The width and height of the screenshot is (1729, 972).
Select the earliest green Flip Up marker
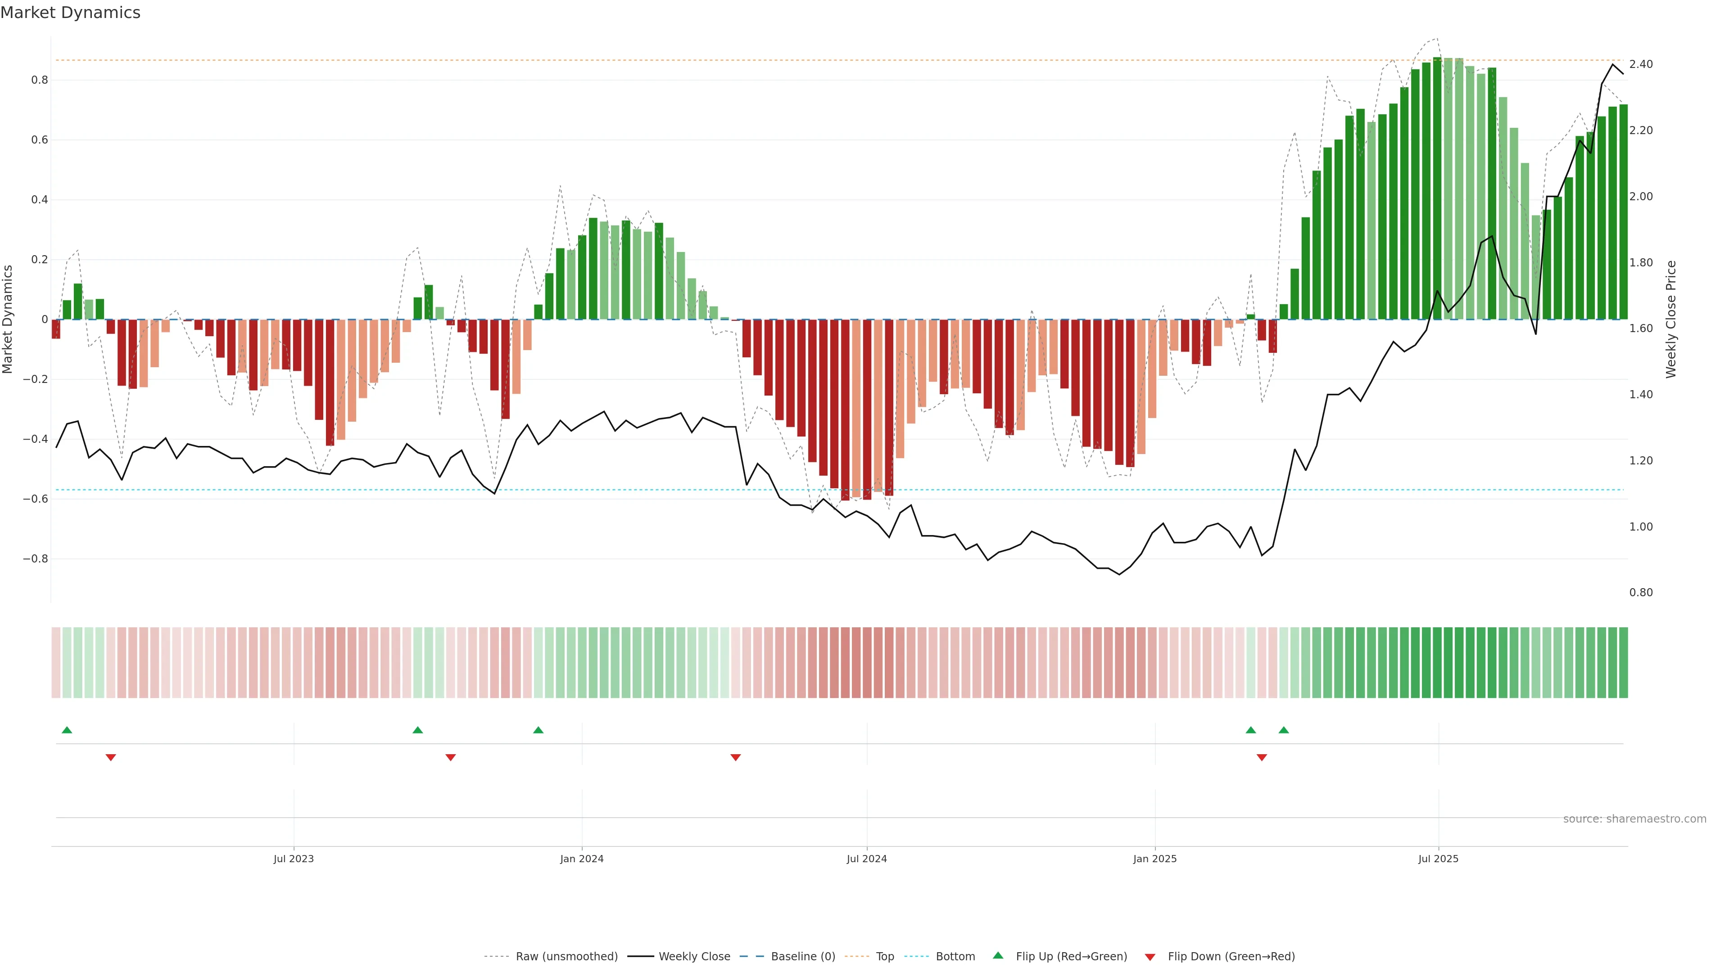pos(67,730)
